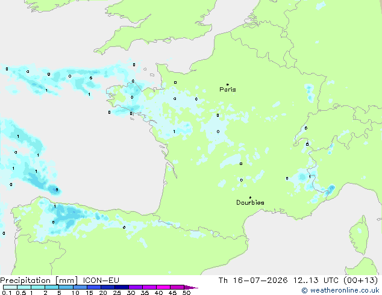This screenshot has height=295, width=382.
Task: Select the 'Precipitation [mm]' title text
Action: point(39,281)
